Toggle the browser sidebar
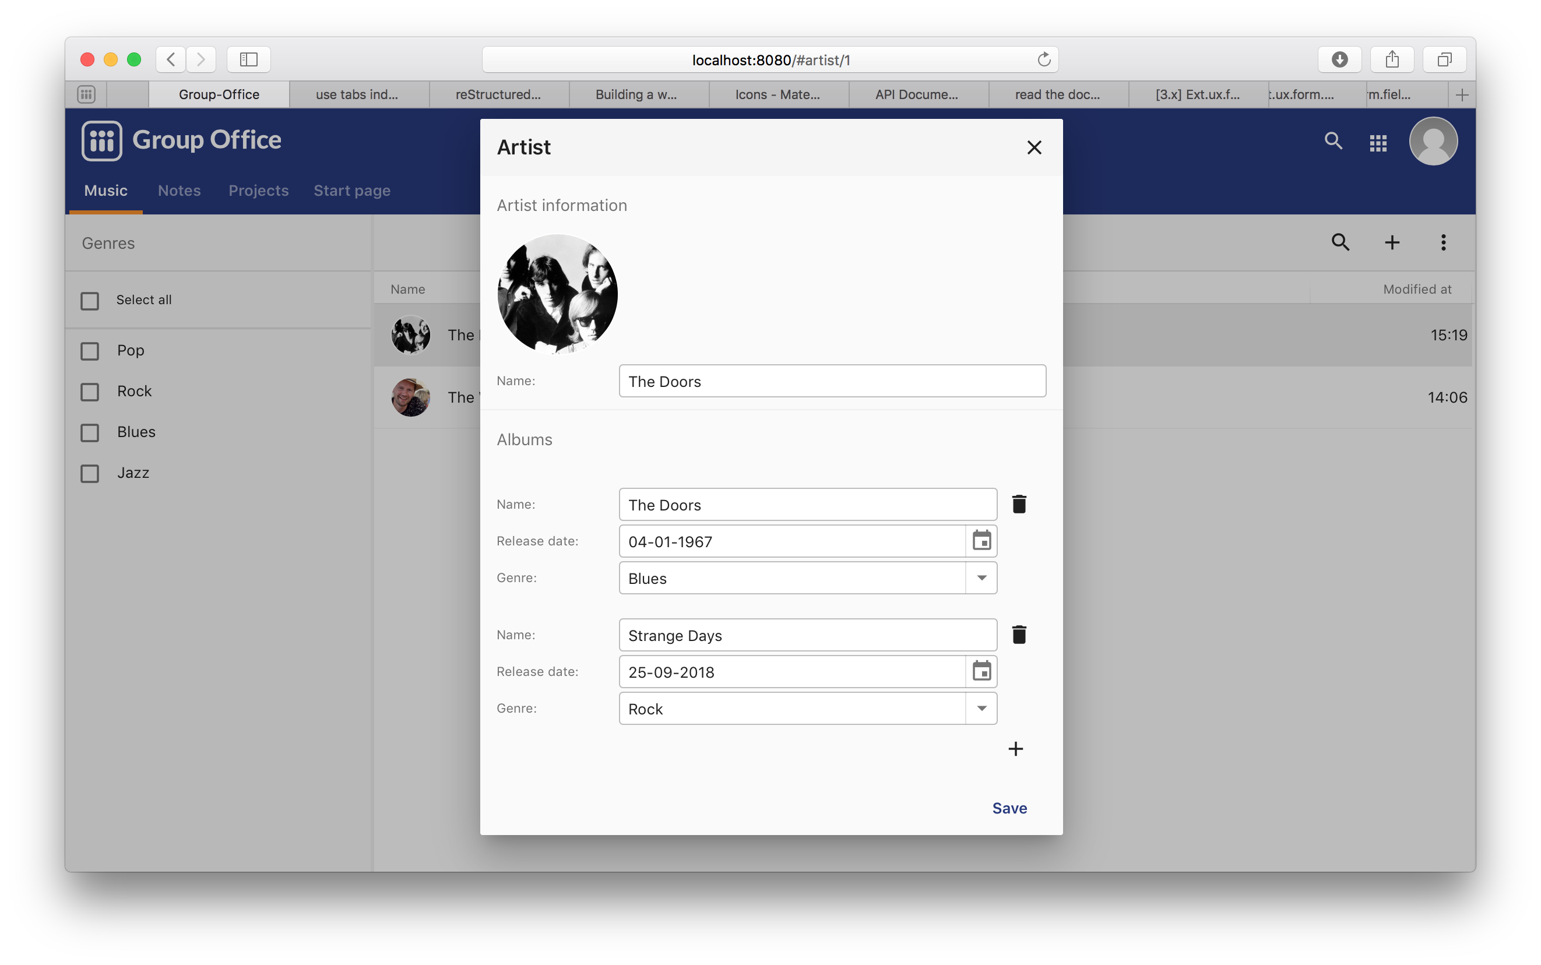 [248, 59]
